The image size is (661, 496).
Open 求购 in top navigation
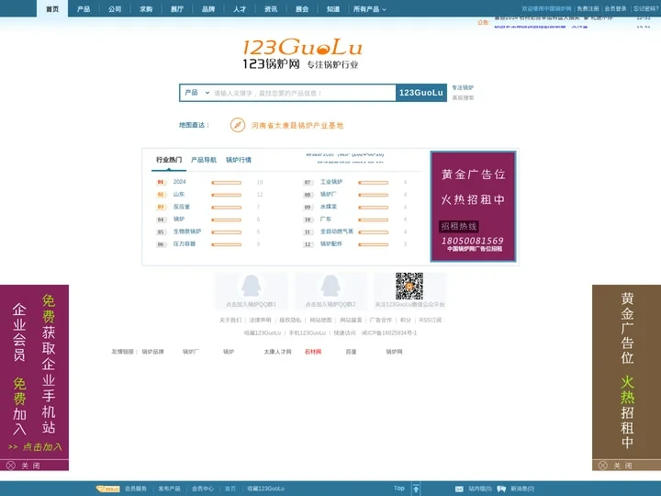(x=146, y=9)
